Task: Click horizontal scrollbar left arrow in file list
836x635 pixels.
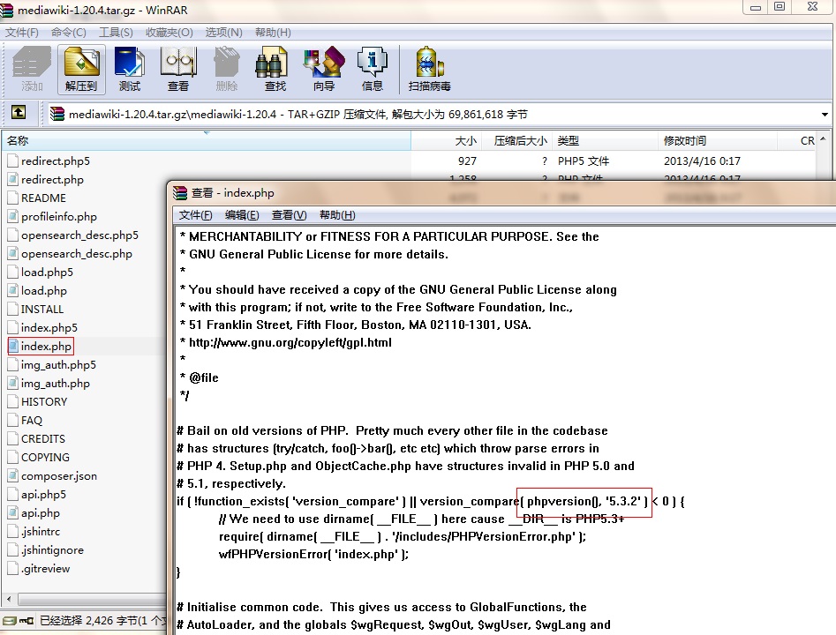Action: 9,600
